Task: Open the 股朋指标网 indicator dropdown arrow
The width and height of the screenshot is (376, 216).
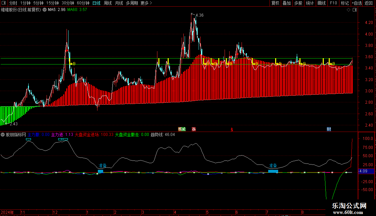Action: coord(3,135)
